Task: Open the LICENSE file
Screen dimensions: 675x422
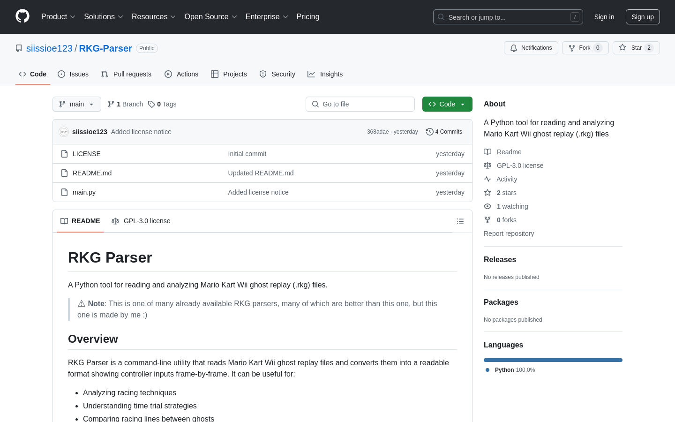Action: pos(87,154)
